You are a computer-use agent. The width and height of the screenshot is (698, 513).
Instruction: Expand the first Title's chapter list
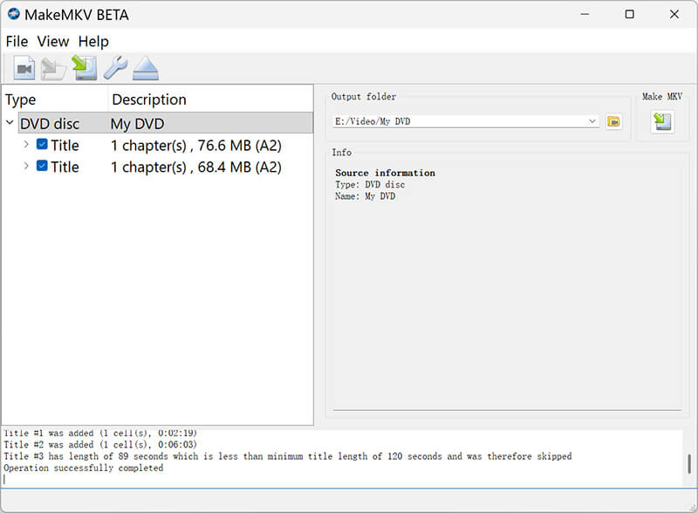pos(26,145)
